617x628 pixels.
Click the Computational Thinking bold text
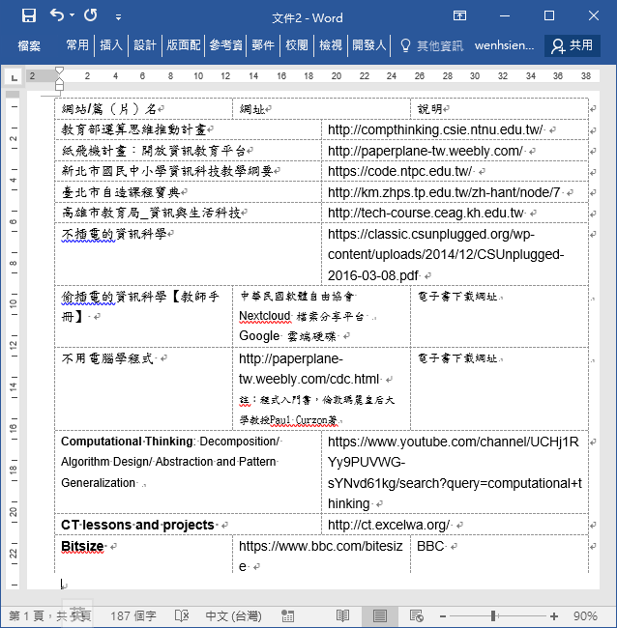[127, 442]
